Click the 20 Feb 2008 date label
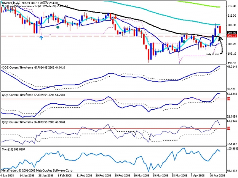Screen dimensions: 238x178 103,175
